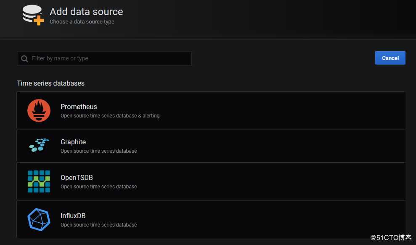416x245 pixels.
Task: Click the magnifying glass search icon
Action: (25, 59)
